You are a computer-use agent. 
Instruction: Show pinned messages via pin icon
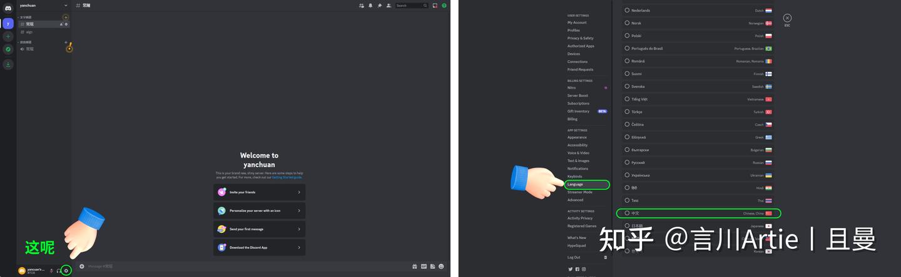point(380,5)
